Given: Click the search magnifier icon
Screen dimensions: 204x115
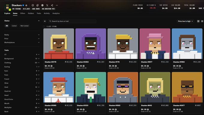Looking at the screenshot, I should pyautogui.click(x=50, y=21).
